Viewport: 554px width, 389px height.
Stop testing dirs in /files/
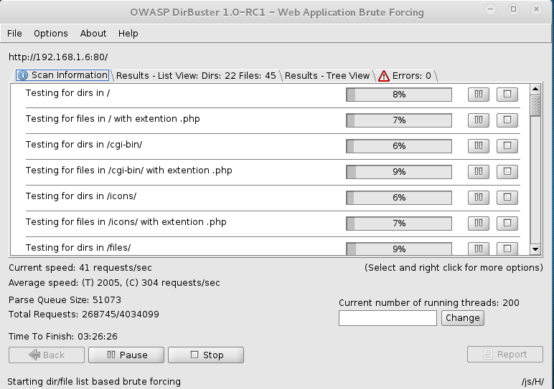(507, 249)
